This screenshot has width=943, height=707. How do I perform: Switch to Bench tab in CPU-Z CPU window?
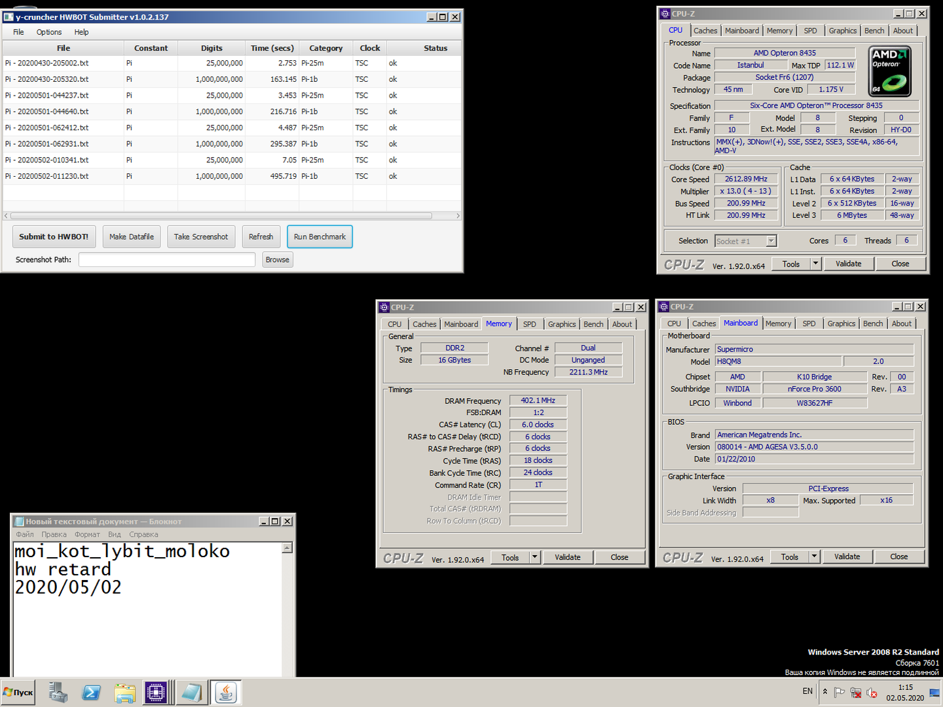[874, 31]
